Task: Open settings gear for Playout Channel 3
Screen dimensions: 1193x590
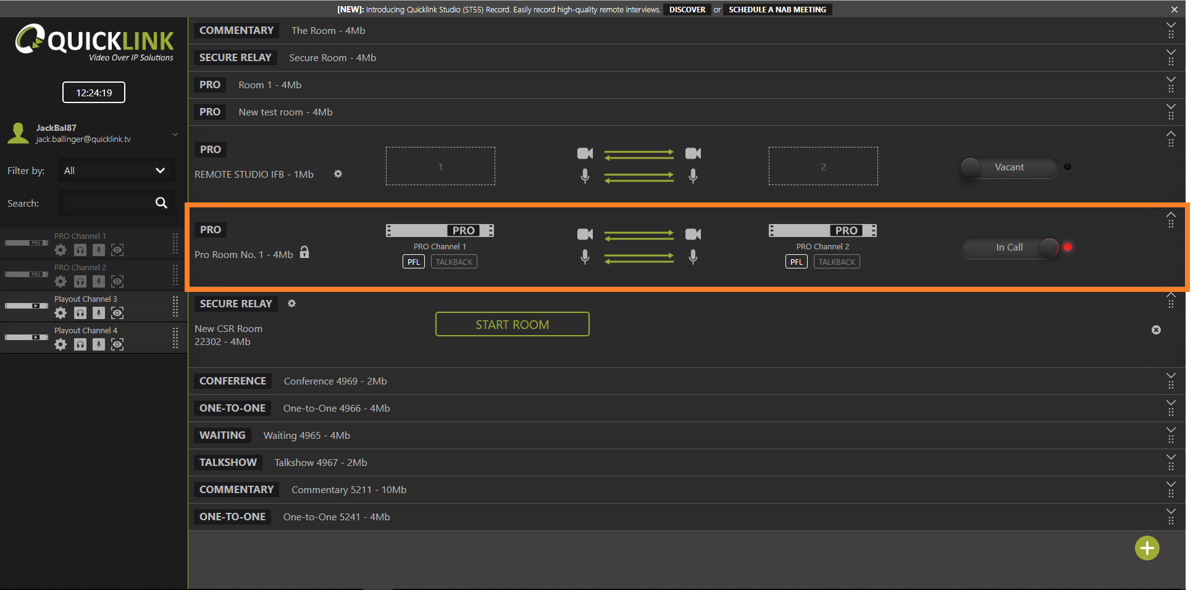Action: (x=61, y=313)
